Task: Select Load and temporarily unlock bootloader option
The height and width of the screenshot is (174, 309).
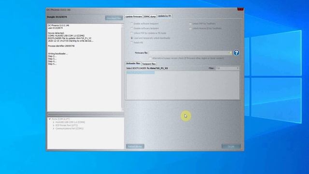Action: pyautogui.click(x=132, y=38)
